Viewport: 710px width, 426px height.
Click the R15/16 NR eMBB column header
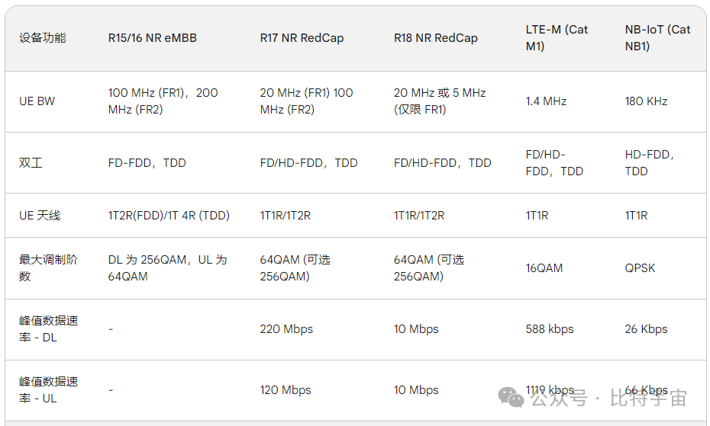tap(152, 38)
